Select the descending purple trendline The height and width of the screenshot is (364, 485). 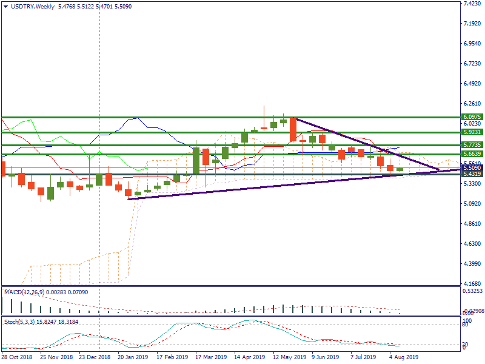(x=364, y=143)
